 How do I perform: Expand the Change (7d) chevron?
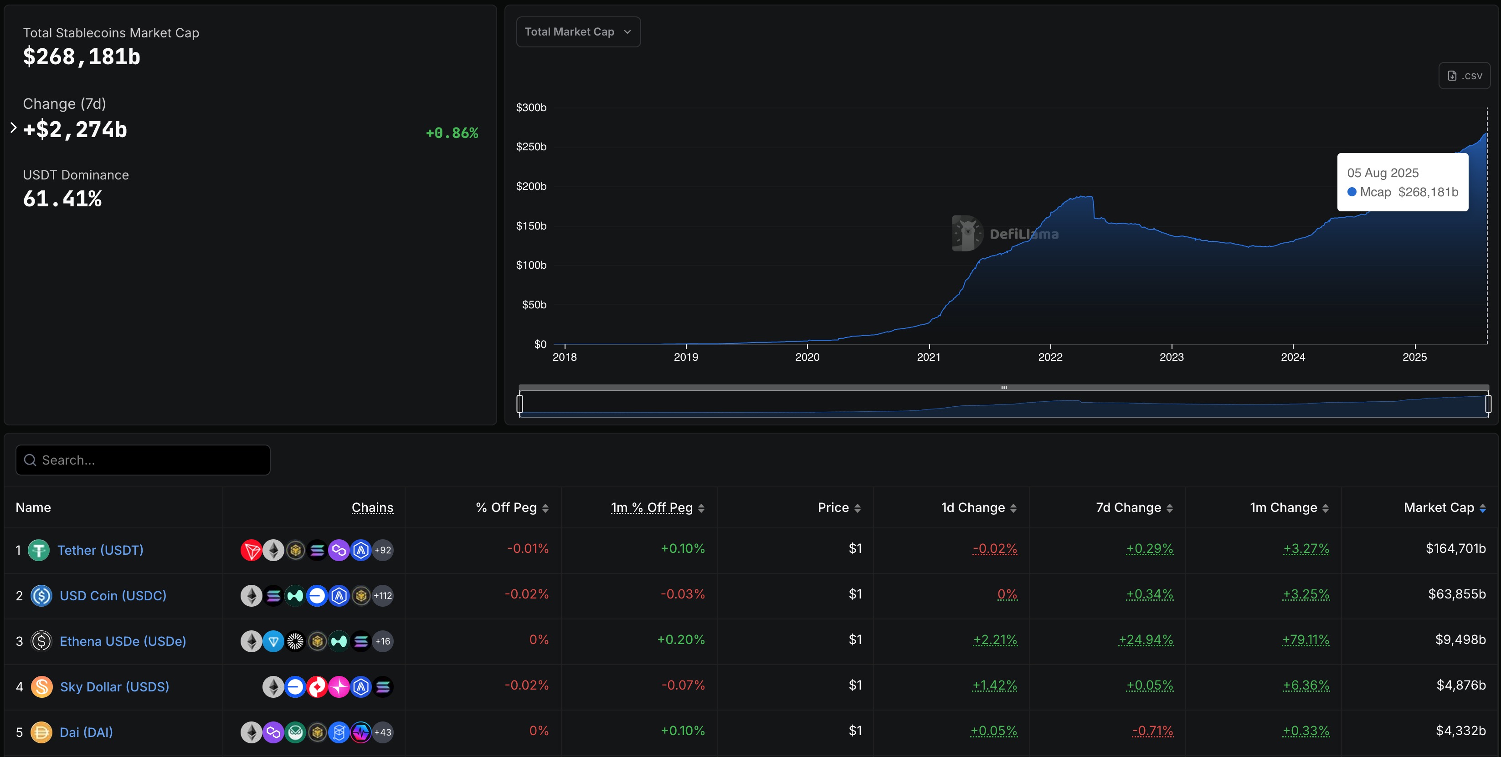coord(13,128)
